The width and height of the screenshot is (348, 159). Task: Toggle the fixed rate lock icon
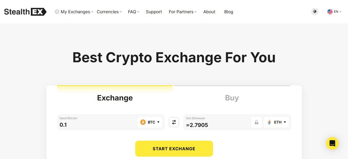[x=256, y=122]
